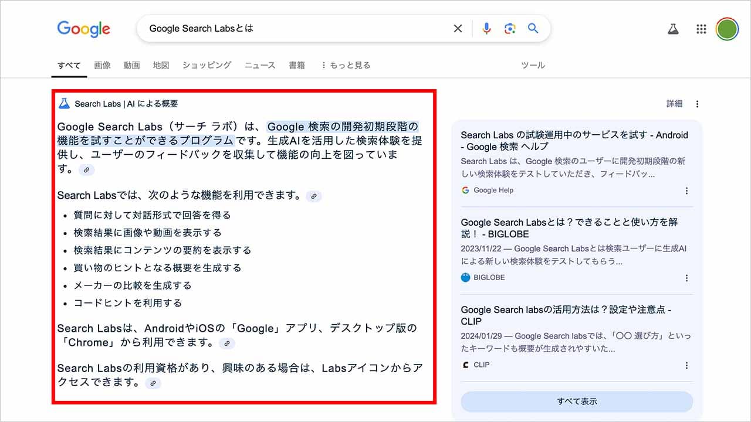Open options menu for Google Help result

click(686, 190)
